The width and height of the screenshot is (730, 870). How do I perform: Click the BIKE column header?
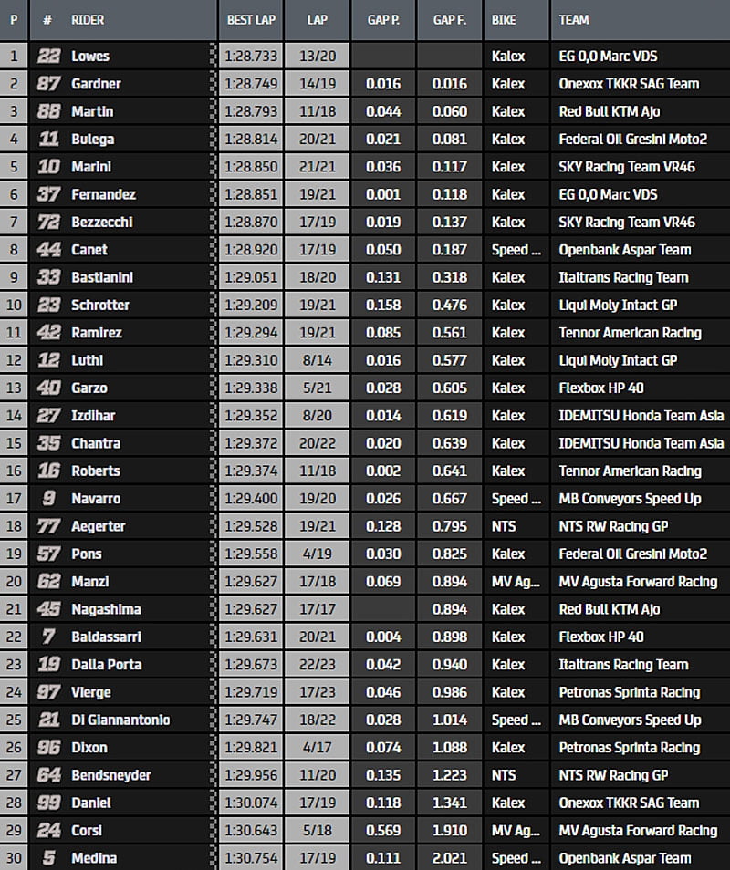click(504, 19)
